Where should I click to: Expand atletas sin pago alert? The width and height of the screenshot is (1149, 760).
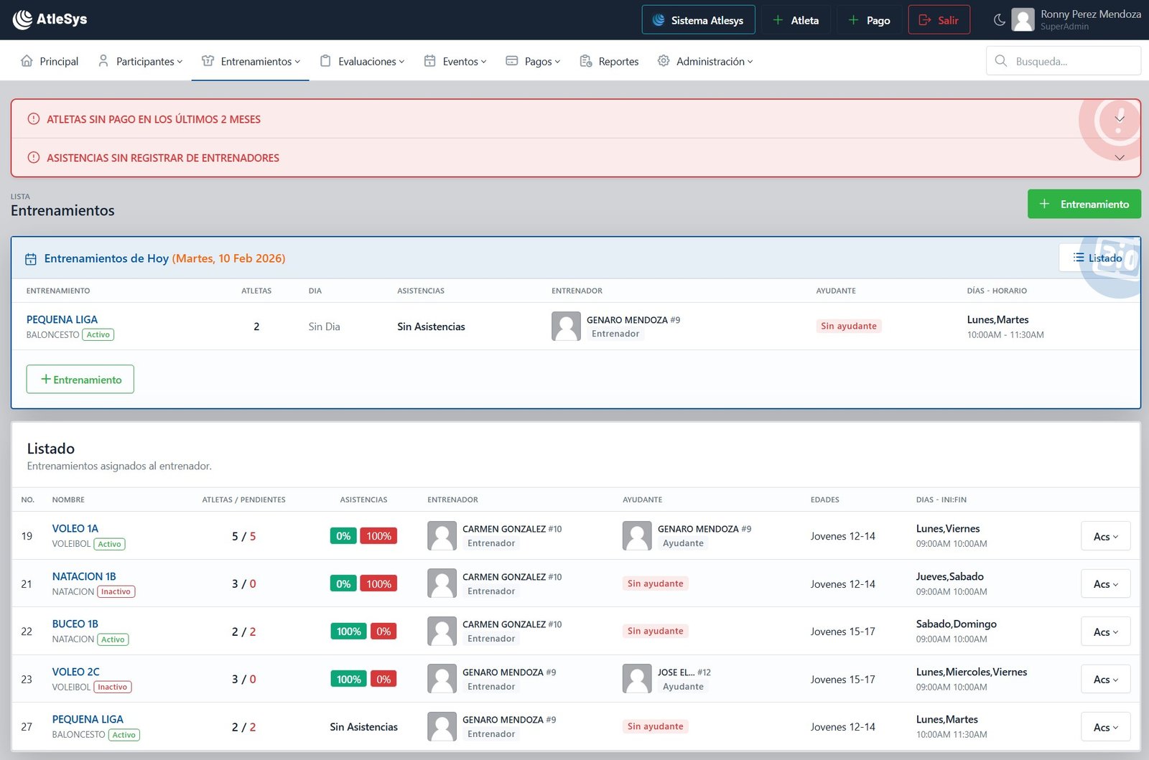(x=1119, y=119)
